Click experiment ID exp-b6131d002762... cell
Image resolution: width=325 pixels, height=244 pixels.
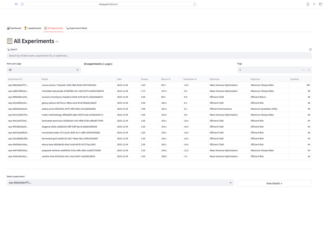(23, 115)
